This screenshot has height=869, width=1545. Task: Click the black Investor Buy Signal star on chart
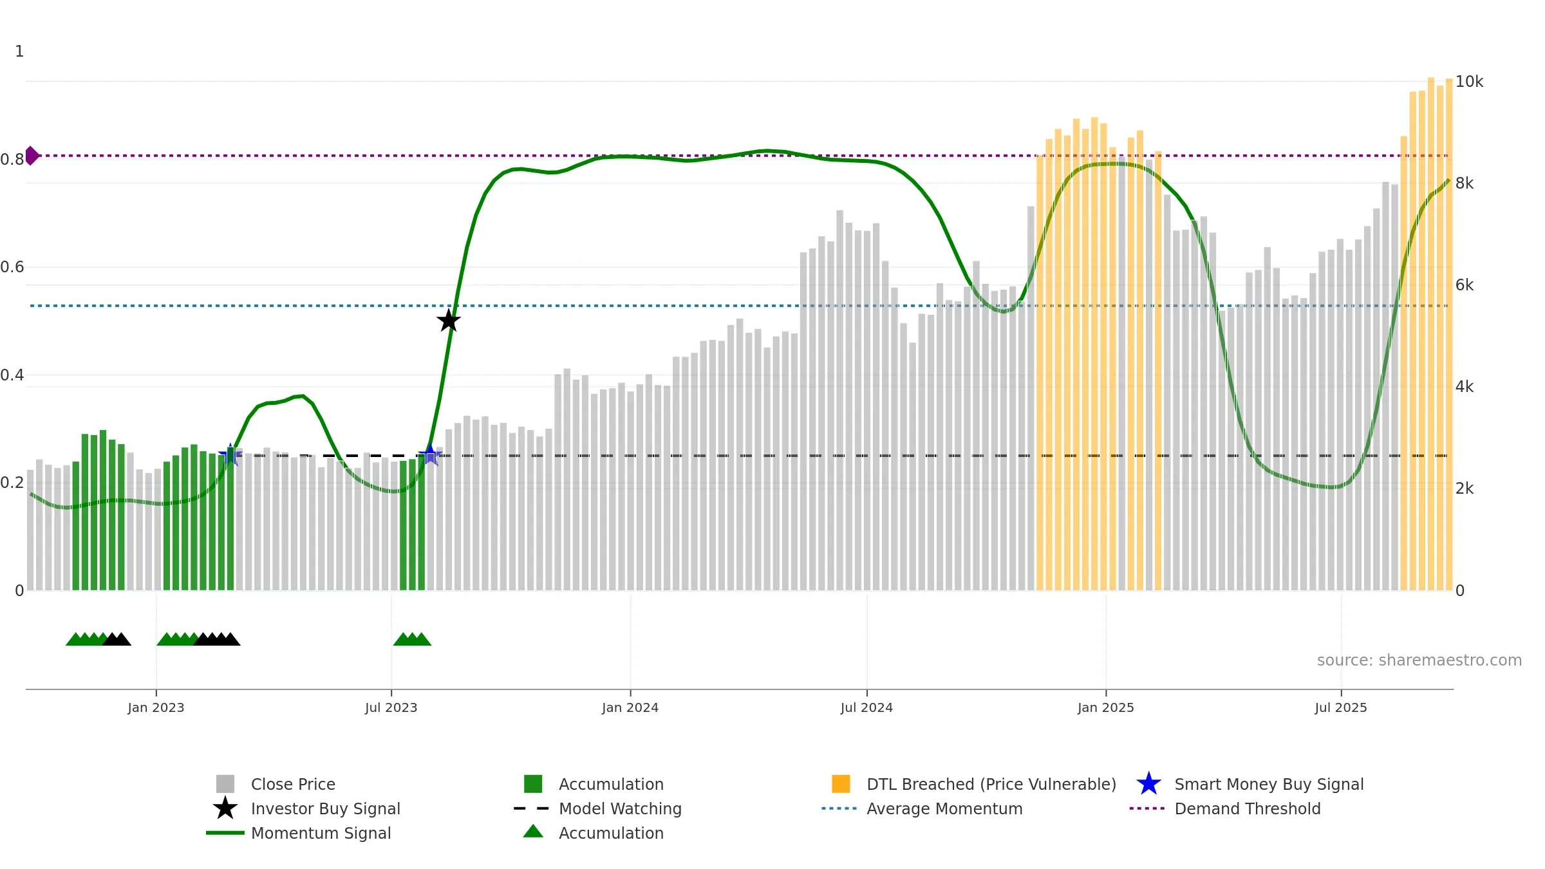coord(449,321)
